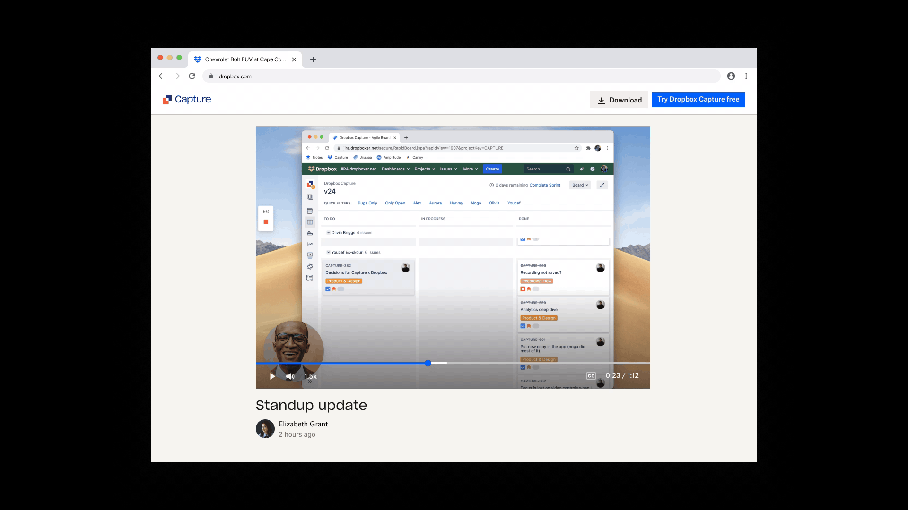This screenshot has height=510, width=908.
Task: Open the Dropbox Capture logo link
Action: point(187,100)
